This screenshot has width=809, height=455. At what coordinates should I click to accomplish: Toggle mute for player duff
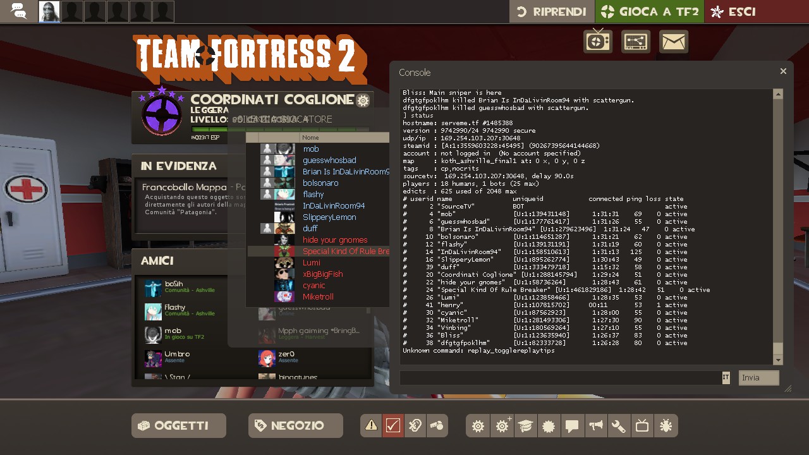click(x=267, y=229)
